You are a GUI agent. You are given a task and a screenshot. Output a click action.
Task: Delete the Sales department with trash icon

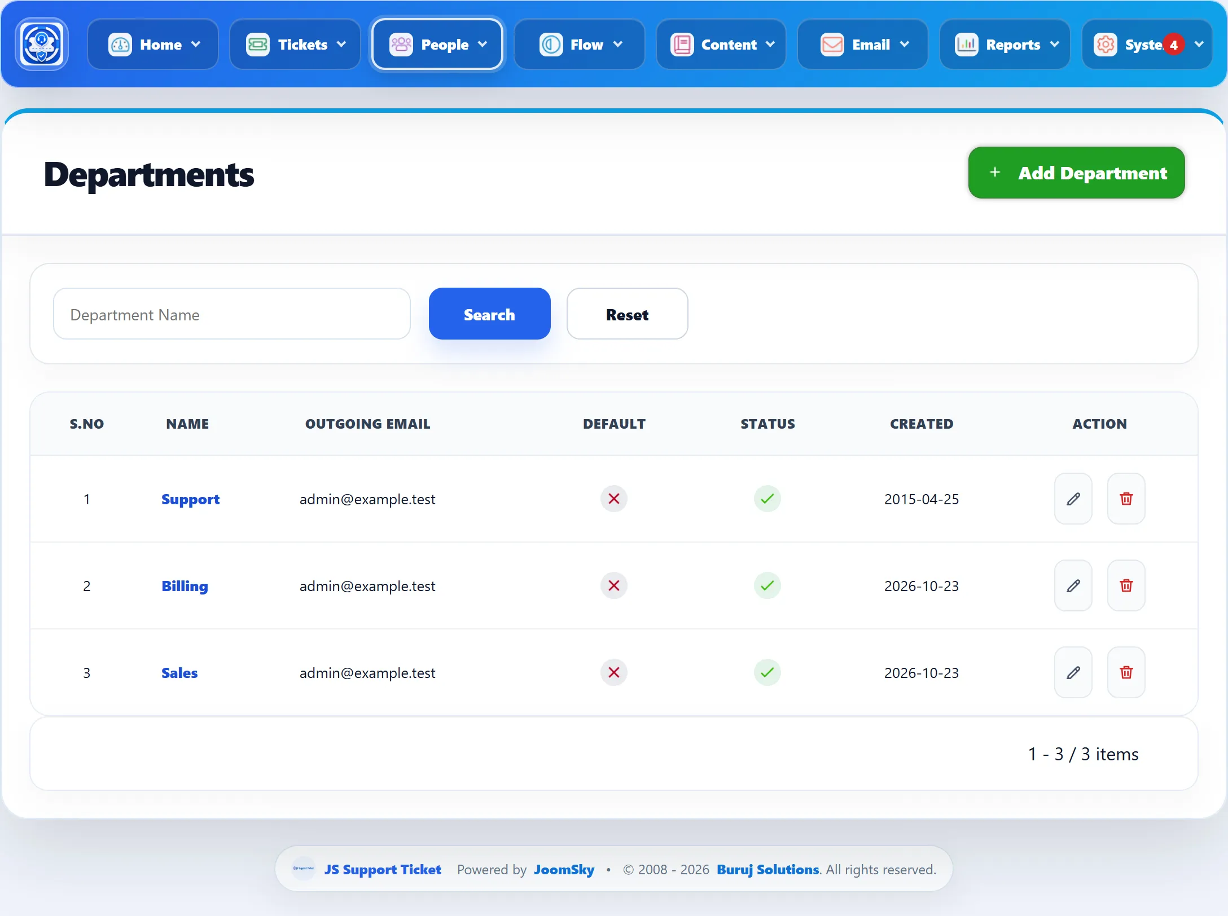(1126, 672)
